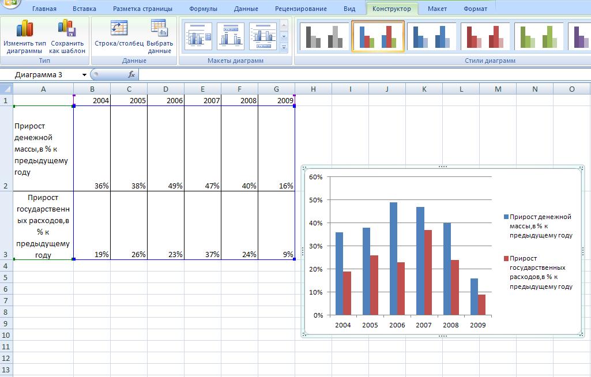Click the blue 2006 bar in chart
The height and width of the screenshot is (377, 591).
tap(393, 259)
